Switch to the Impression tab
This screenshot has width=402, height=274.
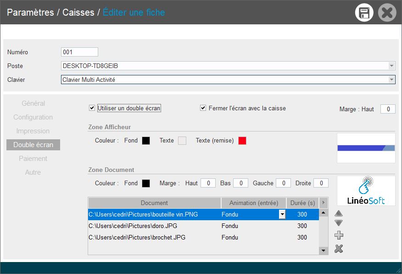click(33, 131)
